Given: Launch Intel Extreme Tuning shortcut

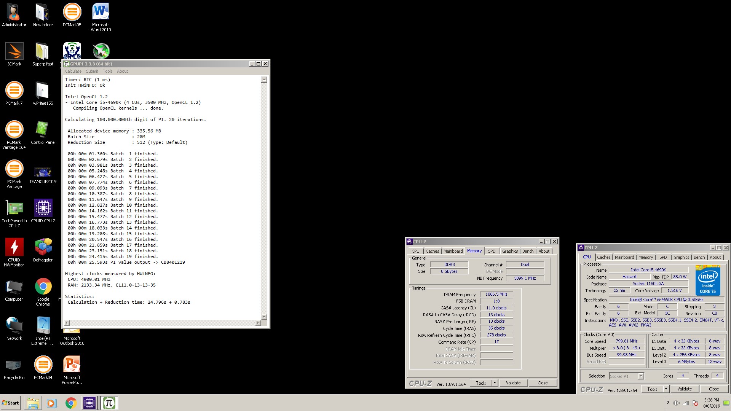Looking at the screenshot, I should point(43,331).
